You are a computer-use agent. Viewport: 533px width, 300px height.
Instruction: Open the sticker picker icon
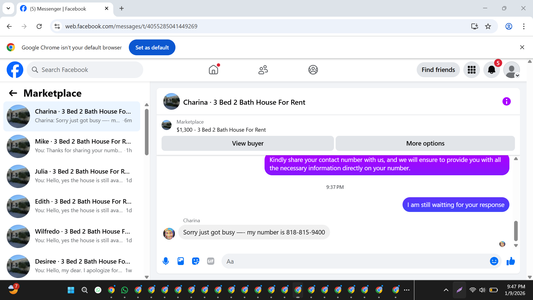[x=196, y=261]
